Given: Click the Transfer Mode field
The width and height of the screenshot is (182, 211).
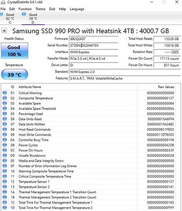Looking at the screenshot, I should coord(94,59).
